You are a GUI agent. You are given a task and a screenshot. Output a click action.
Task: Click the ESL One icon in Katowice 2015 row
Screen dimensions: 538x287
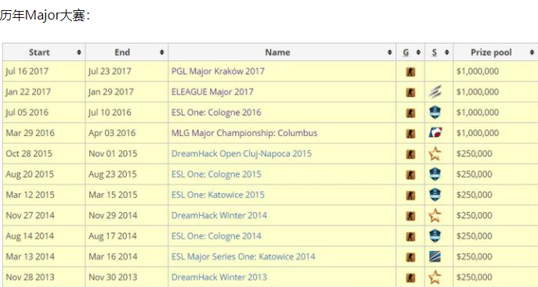435,195
